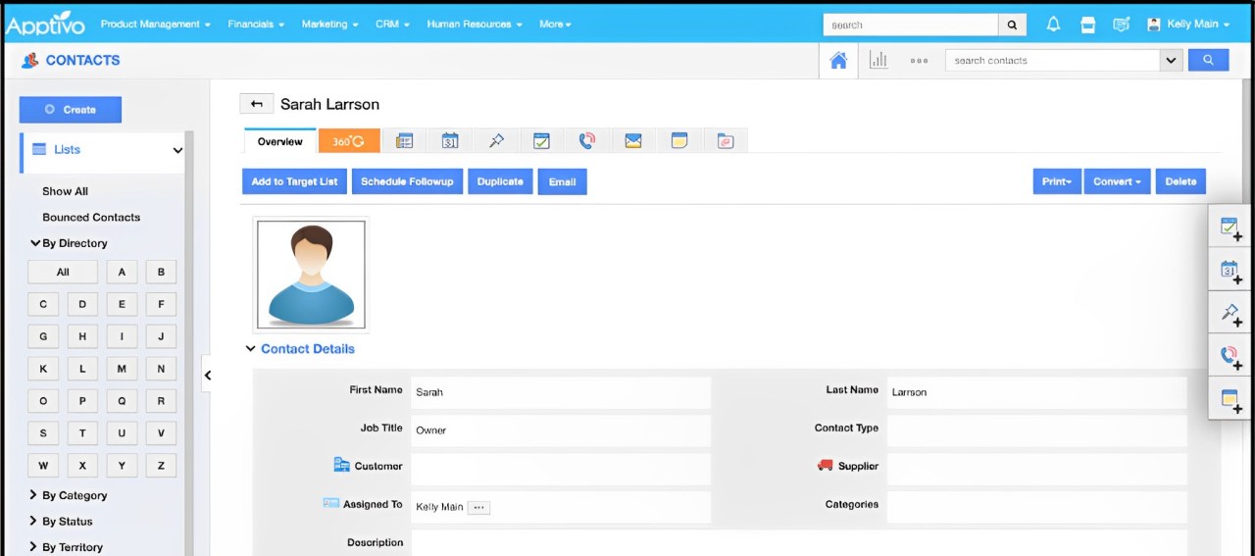Collapse the Lists section
Screen dimensions: 1255x556
pos(177,150)
